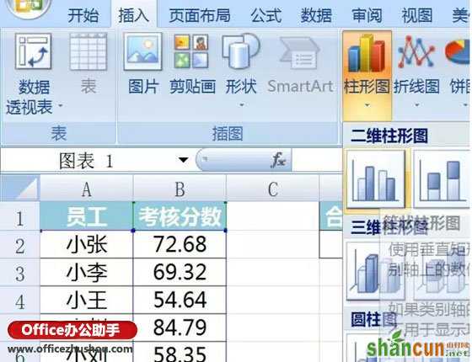Image resolution: width=472 pixels, height=362 pixels.
Task: Select row 1 header
Action: click(20, 217)
